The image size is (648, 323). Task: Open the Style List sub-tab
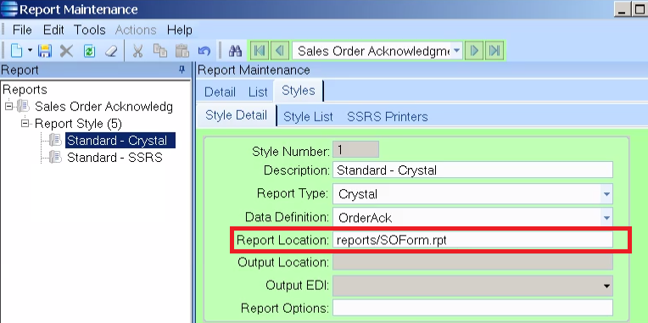click(308, 117)
